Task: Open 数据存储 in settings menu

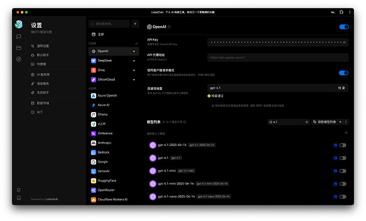Action: pos(56,103)
